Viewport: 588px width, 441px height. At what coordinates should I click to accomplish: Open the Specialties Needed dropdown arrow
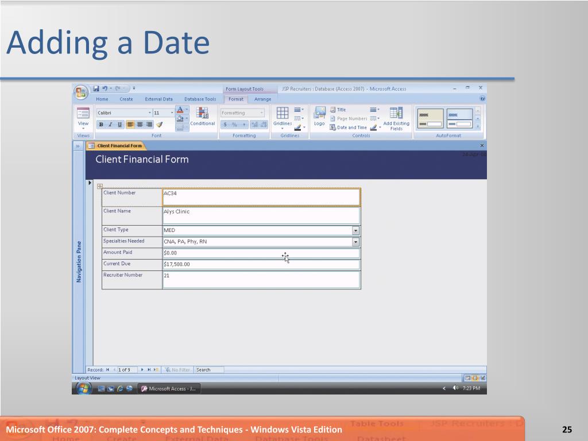[355, 242]
